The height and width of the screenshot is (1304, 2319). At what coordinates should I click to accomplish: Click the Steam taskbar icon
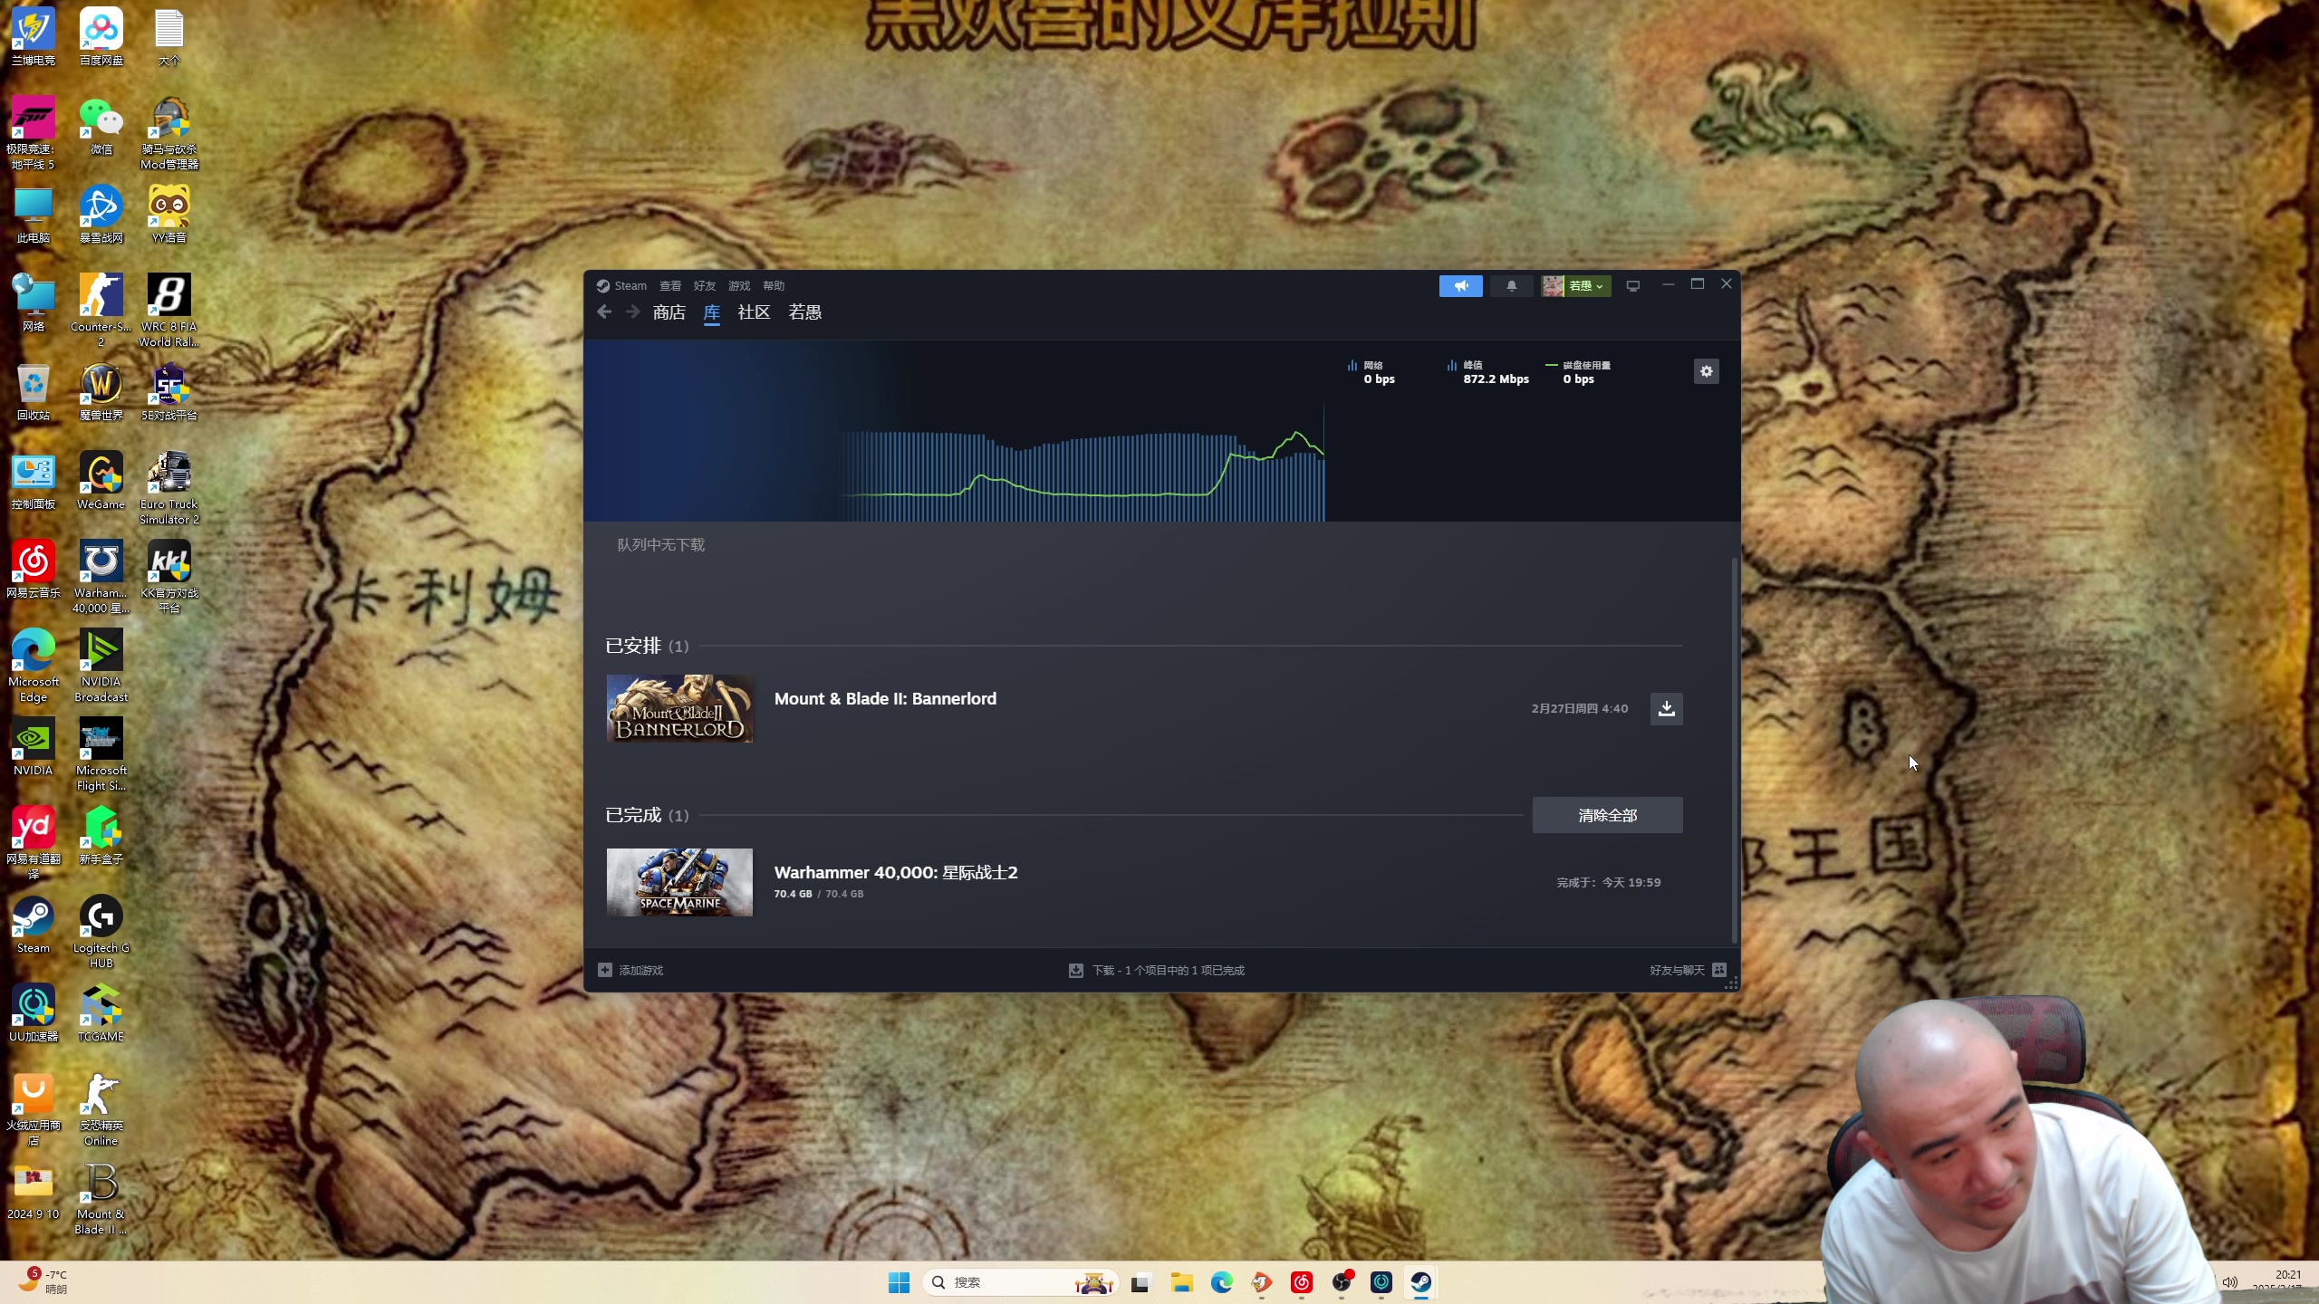[1420, 1282]
